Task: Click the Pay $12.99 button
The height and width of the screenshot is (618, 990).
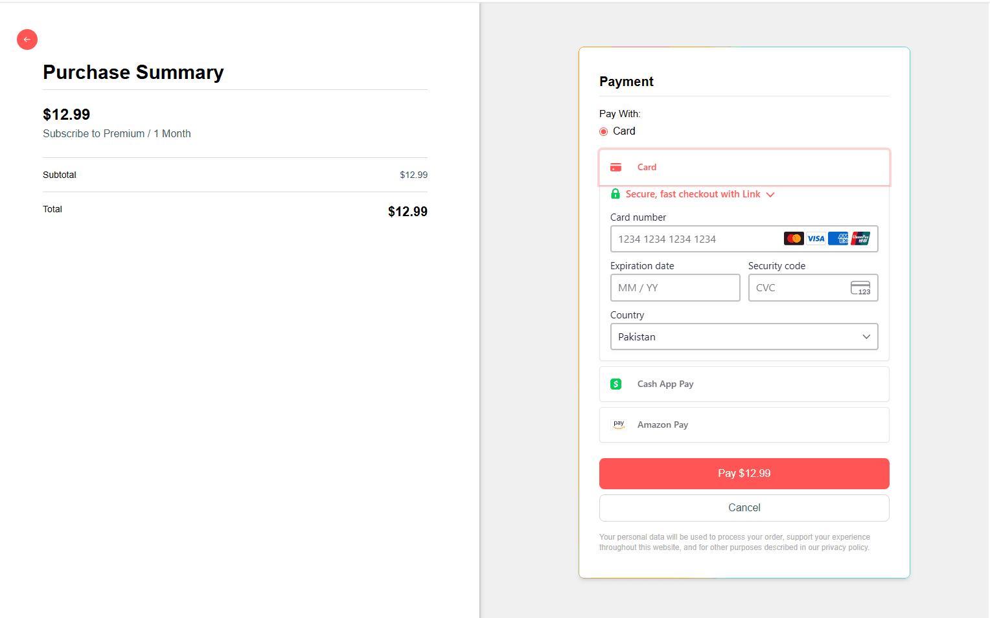Action: [744, 473]
